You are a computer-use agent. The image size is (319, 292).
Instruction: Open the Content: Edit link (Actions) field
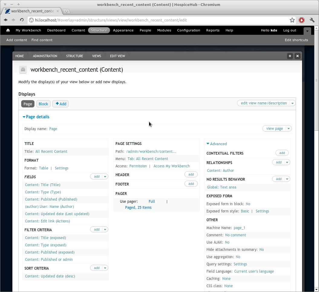(x=47, y=221)
